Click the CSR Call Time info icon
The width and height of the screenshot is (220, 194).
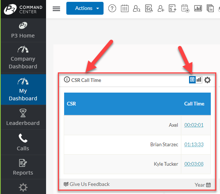67,80
